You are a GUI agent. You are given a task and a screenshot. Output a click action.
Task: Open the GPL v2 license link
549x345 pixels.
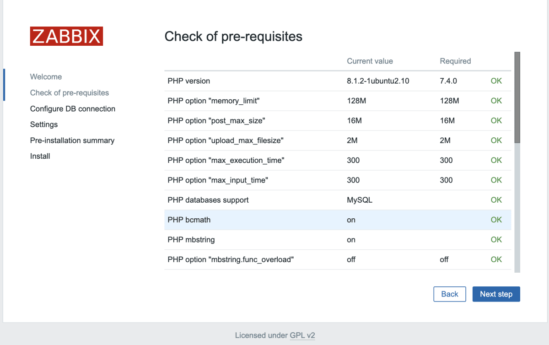click(302, 335)
